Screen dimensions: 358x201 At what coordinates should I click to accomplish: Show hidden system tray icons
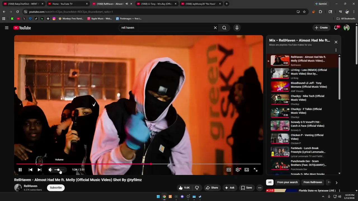pyautogui.click(x=323, y=197)
